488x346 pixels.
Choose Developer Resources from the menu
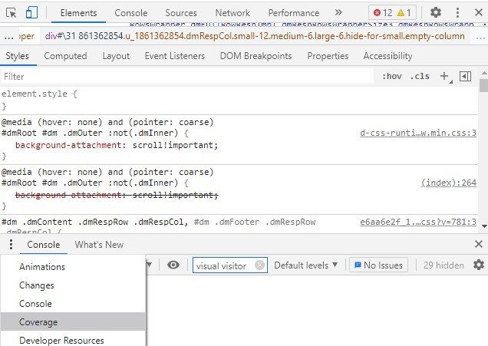click(73, 340)
